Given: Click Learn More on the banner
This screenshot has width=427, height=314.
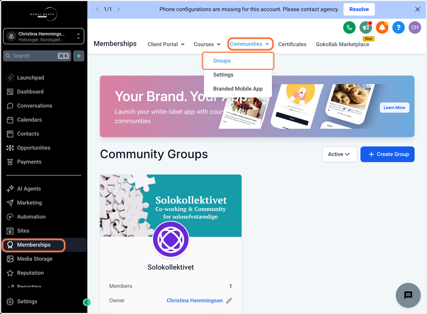Looking at the screenshot, I should [395, 108].
